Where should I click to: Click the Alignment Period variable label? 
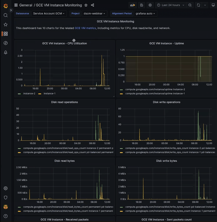click(122, 14)
